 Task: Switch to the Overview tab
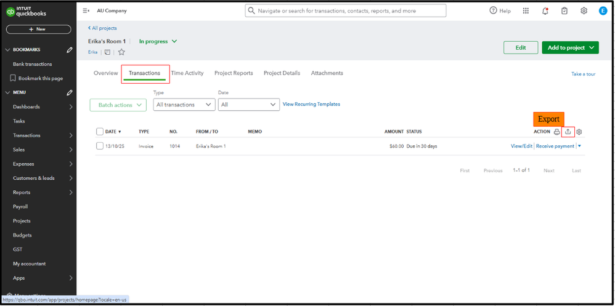point(105,73)
